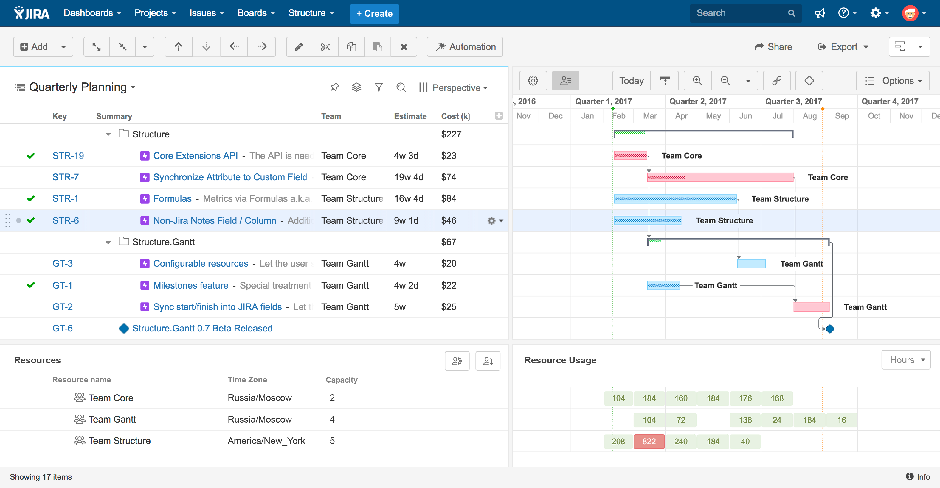Click the expand all rows icon
The image size is (940, 488).
[x=96, y=47]
